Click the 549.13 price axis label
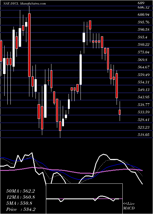This screenshot has height=214, width=153. point(144,90)
